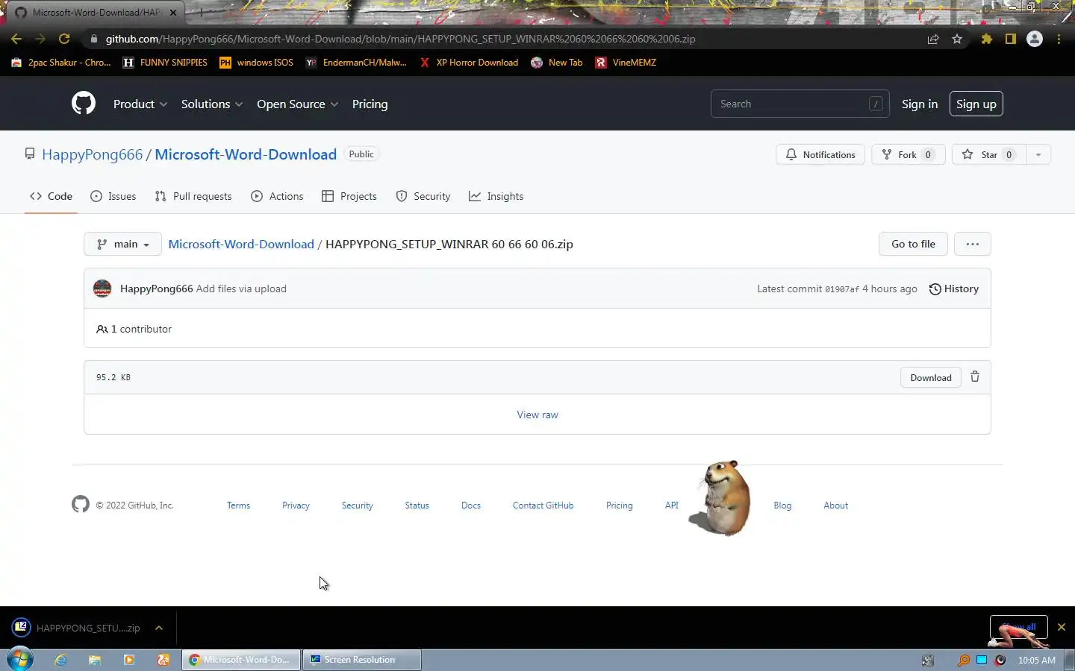Open the XP Horror Download bookmark
Image resolution: width=1075 pixels, height=671 pixels.
pyautogui.click(x=469, y=63)
